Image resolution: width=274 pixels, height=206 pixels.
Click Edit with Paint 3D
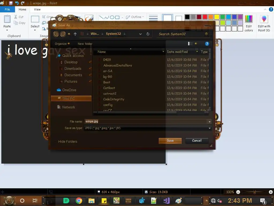264,24
